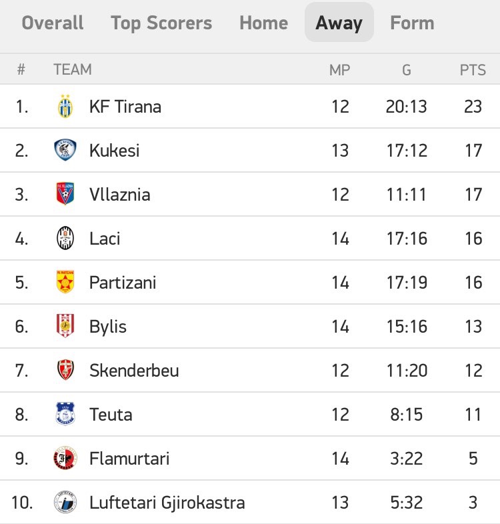Show the Form tab

coord(412,23)
